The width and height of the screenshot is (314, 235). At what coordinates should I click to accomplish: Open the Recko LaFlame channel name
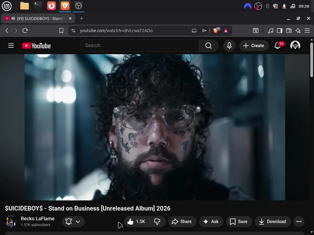[x=38, y=219]
